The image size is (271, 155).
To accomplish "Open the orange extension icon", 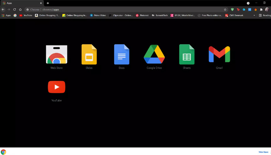I will click(256, 10).
